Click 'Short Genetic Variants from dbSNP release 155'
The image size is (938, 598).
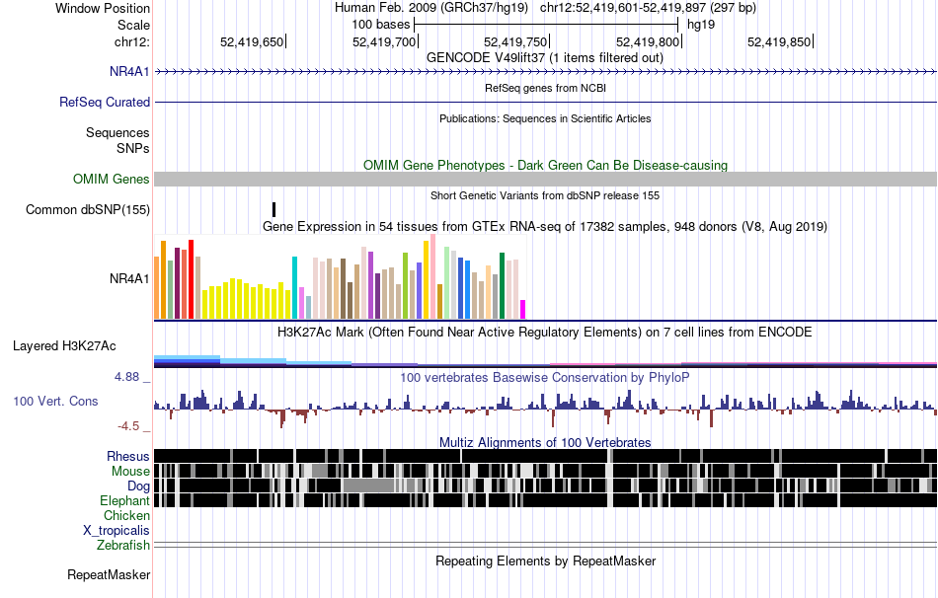coord(545,195)
